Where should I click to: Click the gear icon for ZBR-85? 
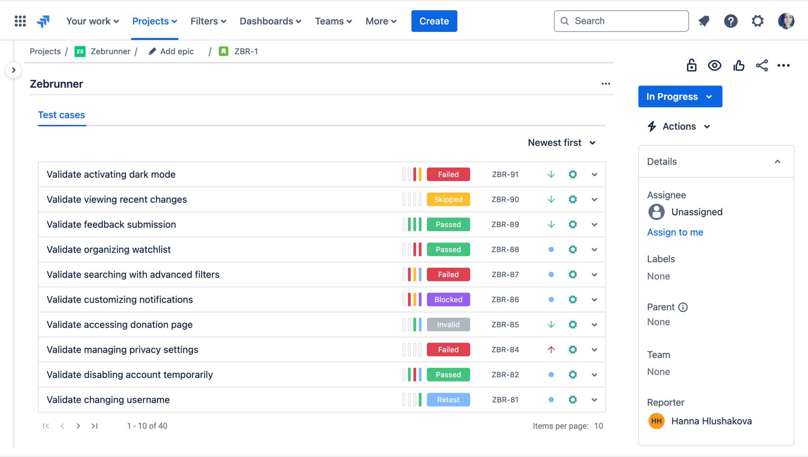pos(573,324)
